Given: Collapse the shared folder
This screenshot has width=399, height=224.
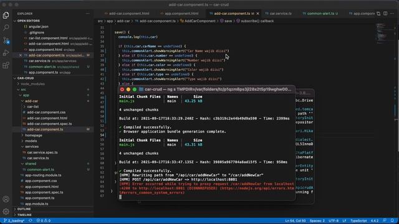Looking at the screenshot, I should (x=31, y=164).
